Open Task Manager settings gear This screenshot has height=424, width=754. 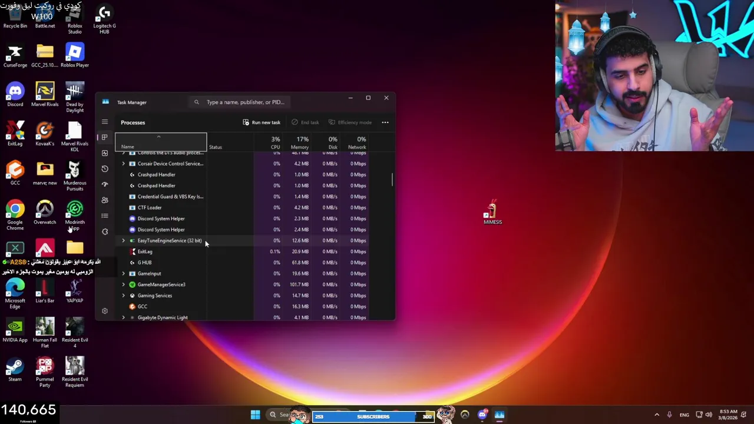click(x=105, y=311)
